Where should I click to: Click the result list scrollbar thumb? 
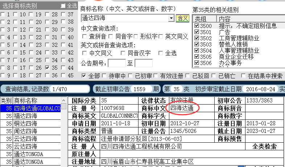pyautogui.click(x=63, y=106)
